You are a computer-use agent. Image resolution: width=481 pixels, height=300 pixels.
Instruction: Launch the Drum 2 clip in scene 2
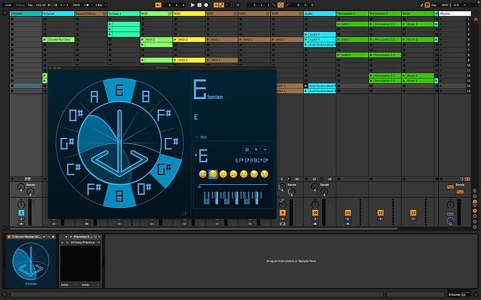tap(404, 24)
